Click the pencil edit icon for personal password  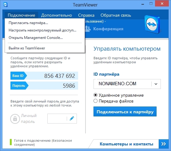click(72, 119)
